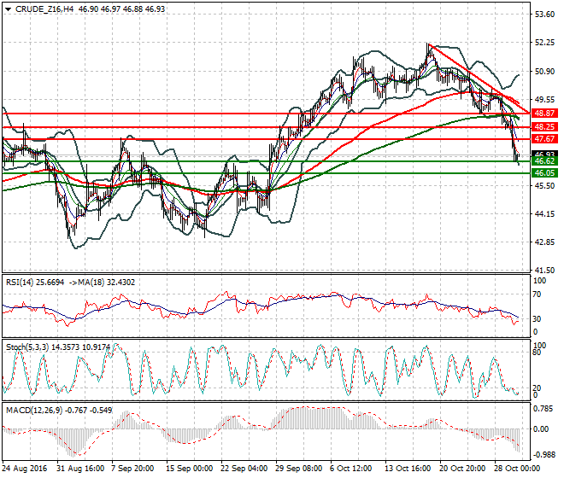
Task: Click the 41.50 price scale value
Action: [544, 271]
